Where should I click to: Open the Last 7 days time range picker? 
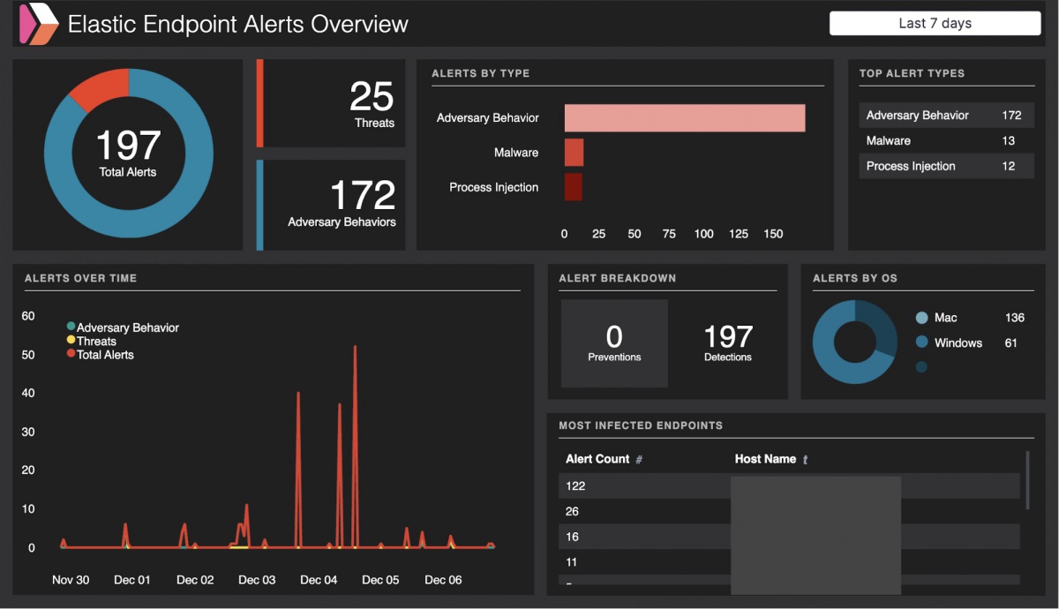coord(935,24)
